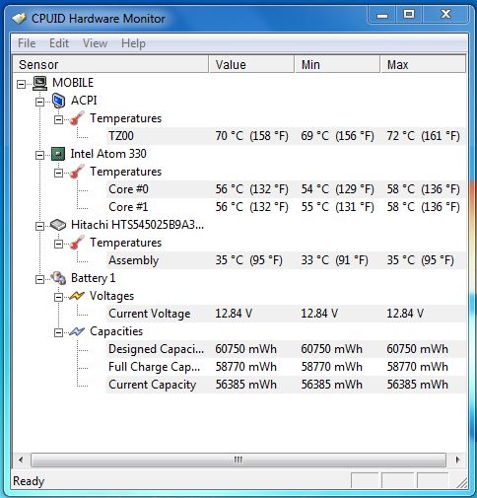Select the ACPI monitor icon
Image resolution: width=477 pixels, height=498 pixels.
58,101
